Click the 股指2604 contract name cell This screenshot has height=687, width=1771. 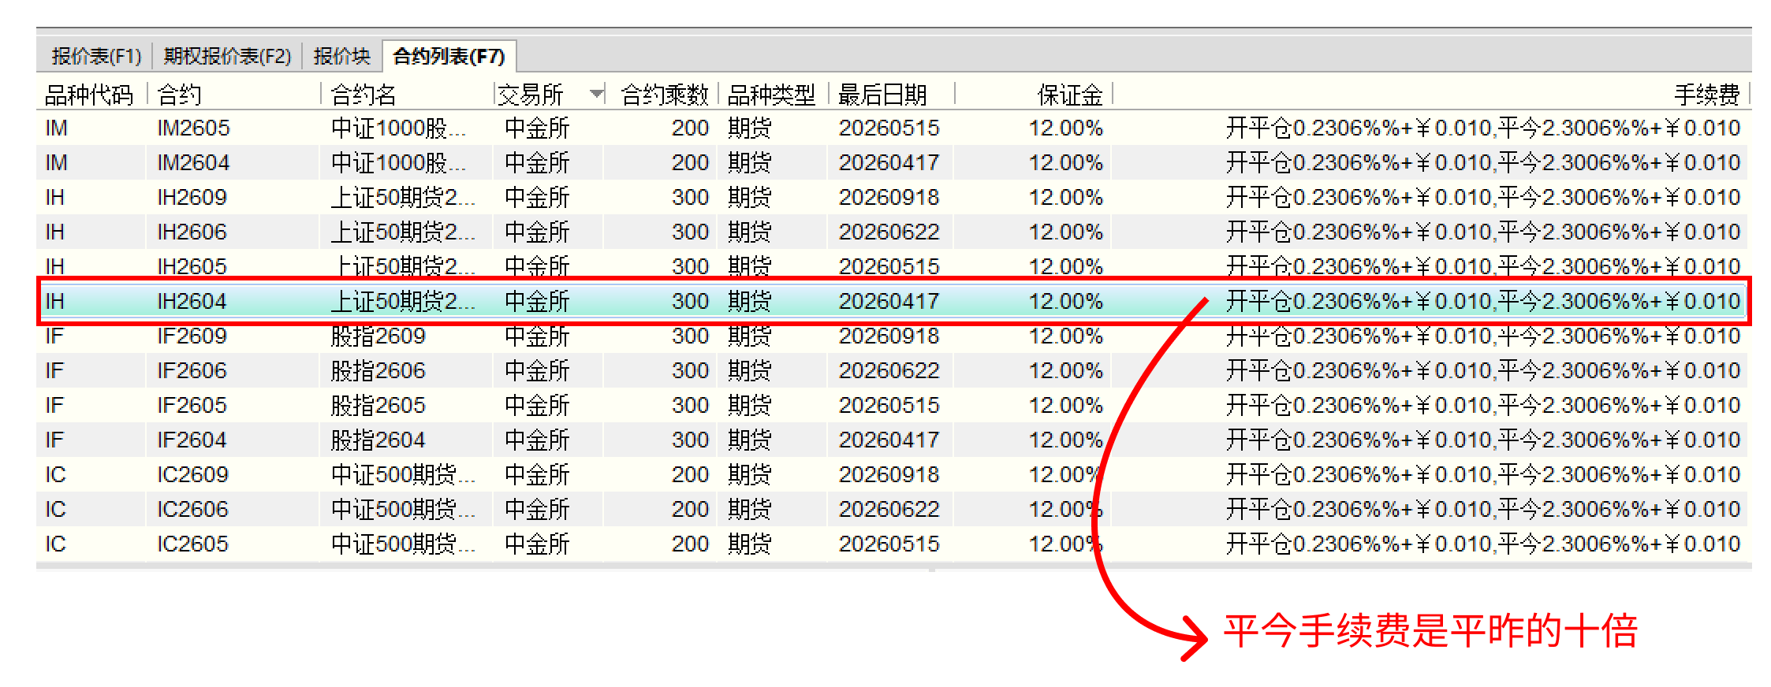point(378,440)
